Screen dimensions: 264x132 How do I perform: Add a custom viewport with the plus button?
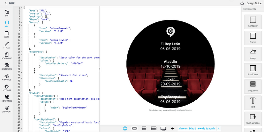pos(173,128)
